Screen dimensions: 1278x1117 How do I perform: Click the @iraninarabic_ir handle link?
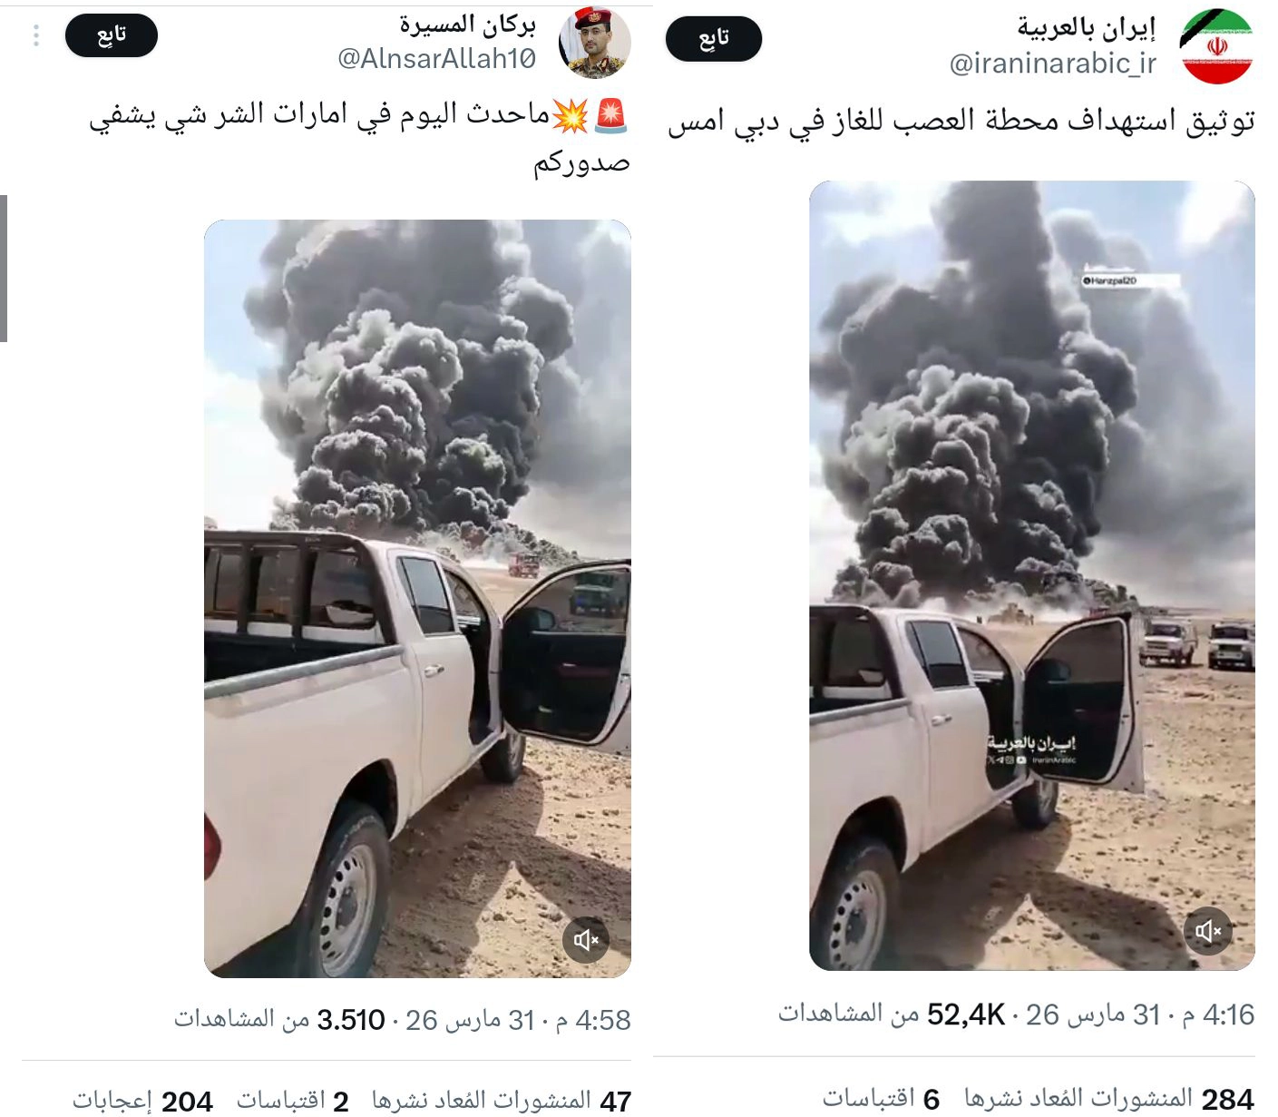point(1053,64)
